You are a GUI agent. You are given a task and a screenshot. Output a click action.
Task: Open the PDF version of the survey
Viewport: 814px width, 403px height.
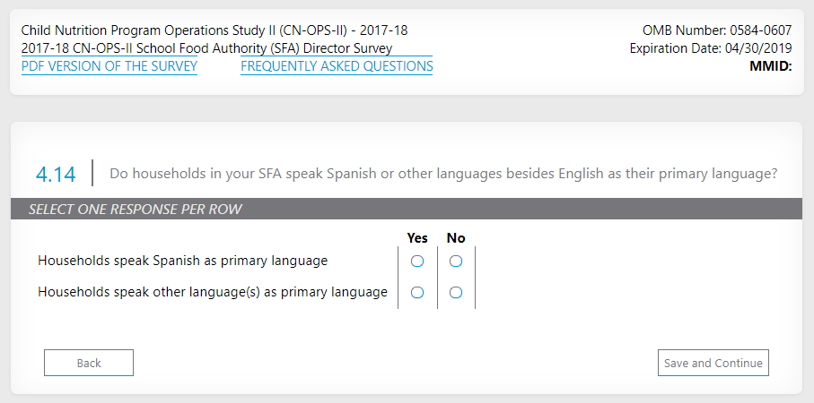click(109, 66)
